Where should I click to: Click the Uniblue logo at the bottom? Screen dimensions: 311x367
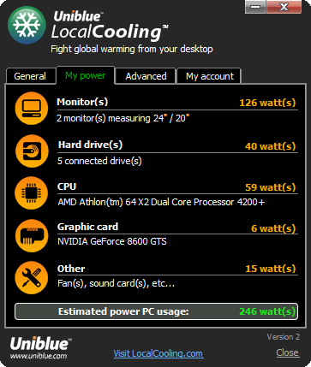pos(40,344)
